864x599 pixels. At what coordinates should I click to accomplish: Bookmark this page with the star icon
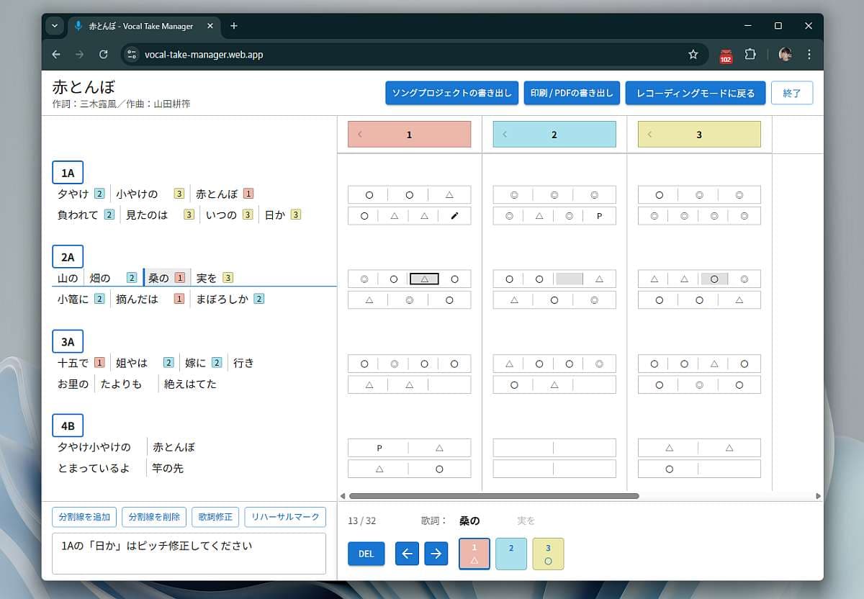click(693, 55)
